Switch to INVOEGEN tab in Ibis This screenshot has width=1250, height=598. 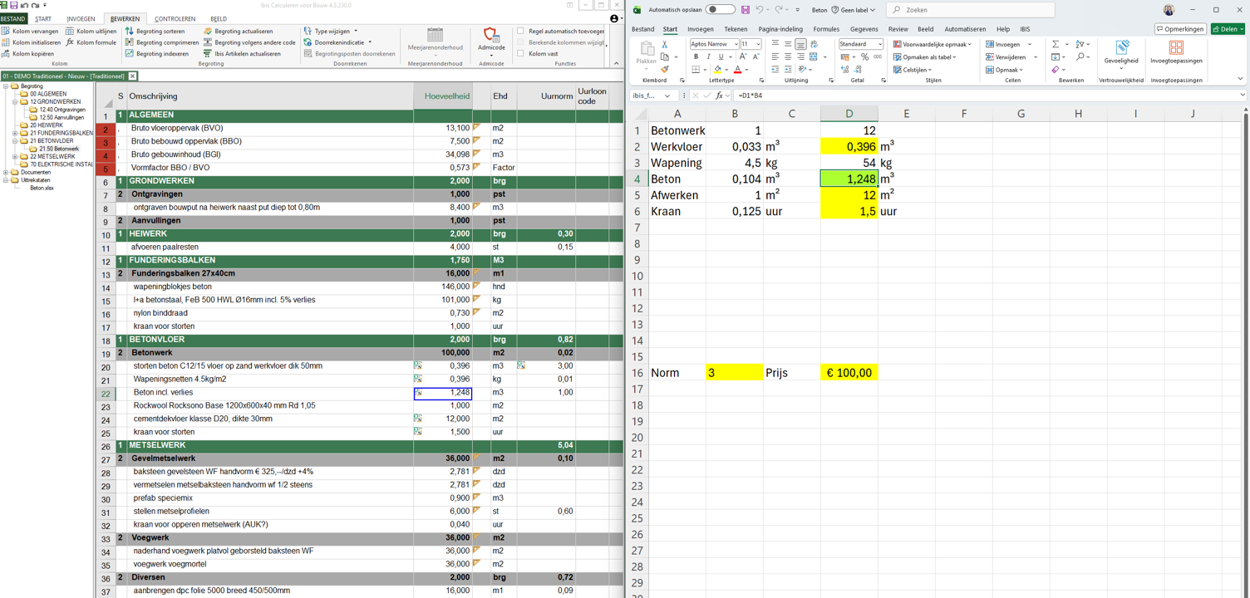[81, 18]
